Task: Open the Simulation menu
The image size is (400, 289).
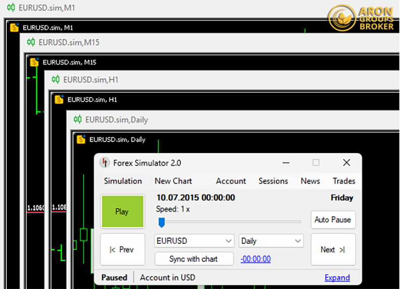Action: pos(123,181)
